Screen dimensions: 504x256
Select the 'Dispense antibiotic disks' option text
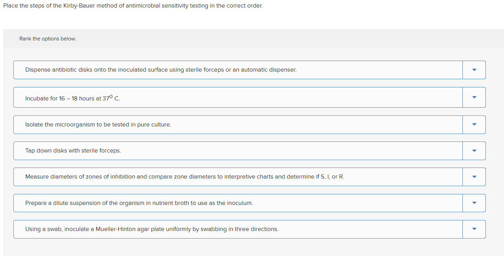click(x=160, y=70)
